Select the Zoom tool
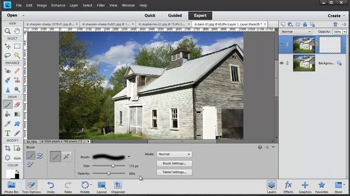Viewport: 350px width, 196px height. pyautogui.click(x=8, y=31)
